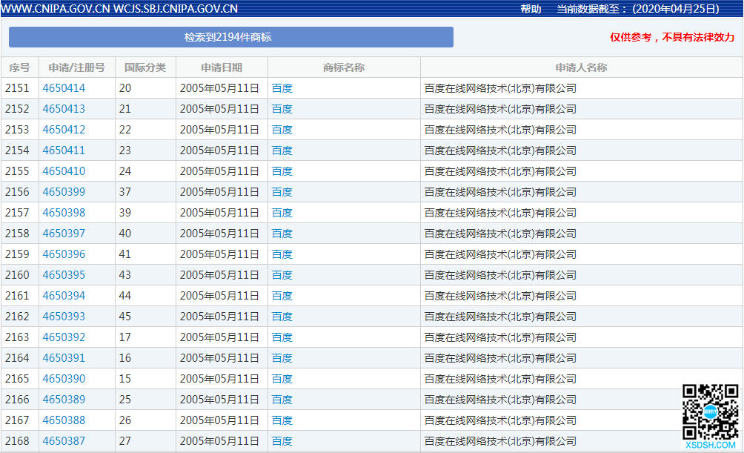Open 百度 trademark link in row 2159

pyautogui.click(x=282, y=254)
